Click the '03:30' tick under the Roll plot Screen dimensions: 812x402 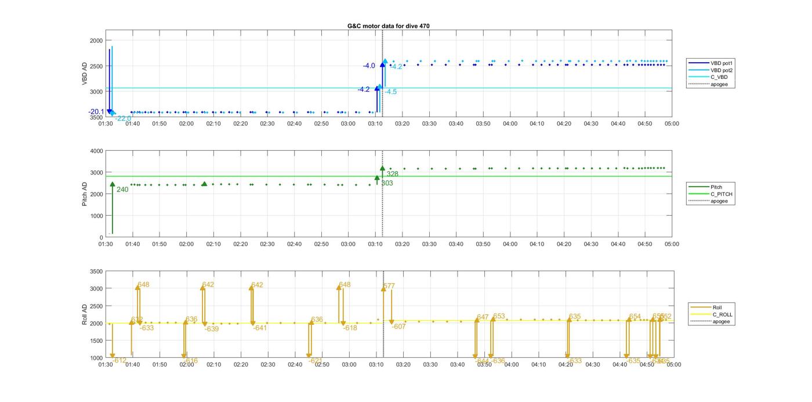click(x=430, y=364)
